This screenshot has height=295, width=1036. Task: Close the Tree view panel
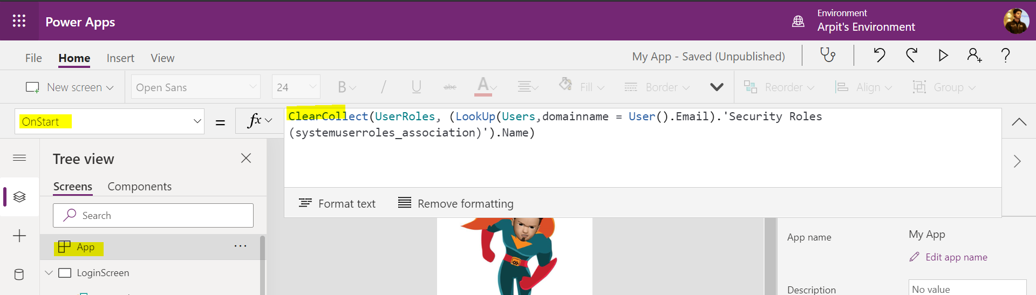246,158
